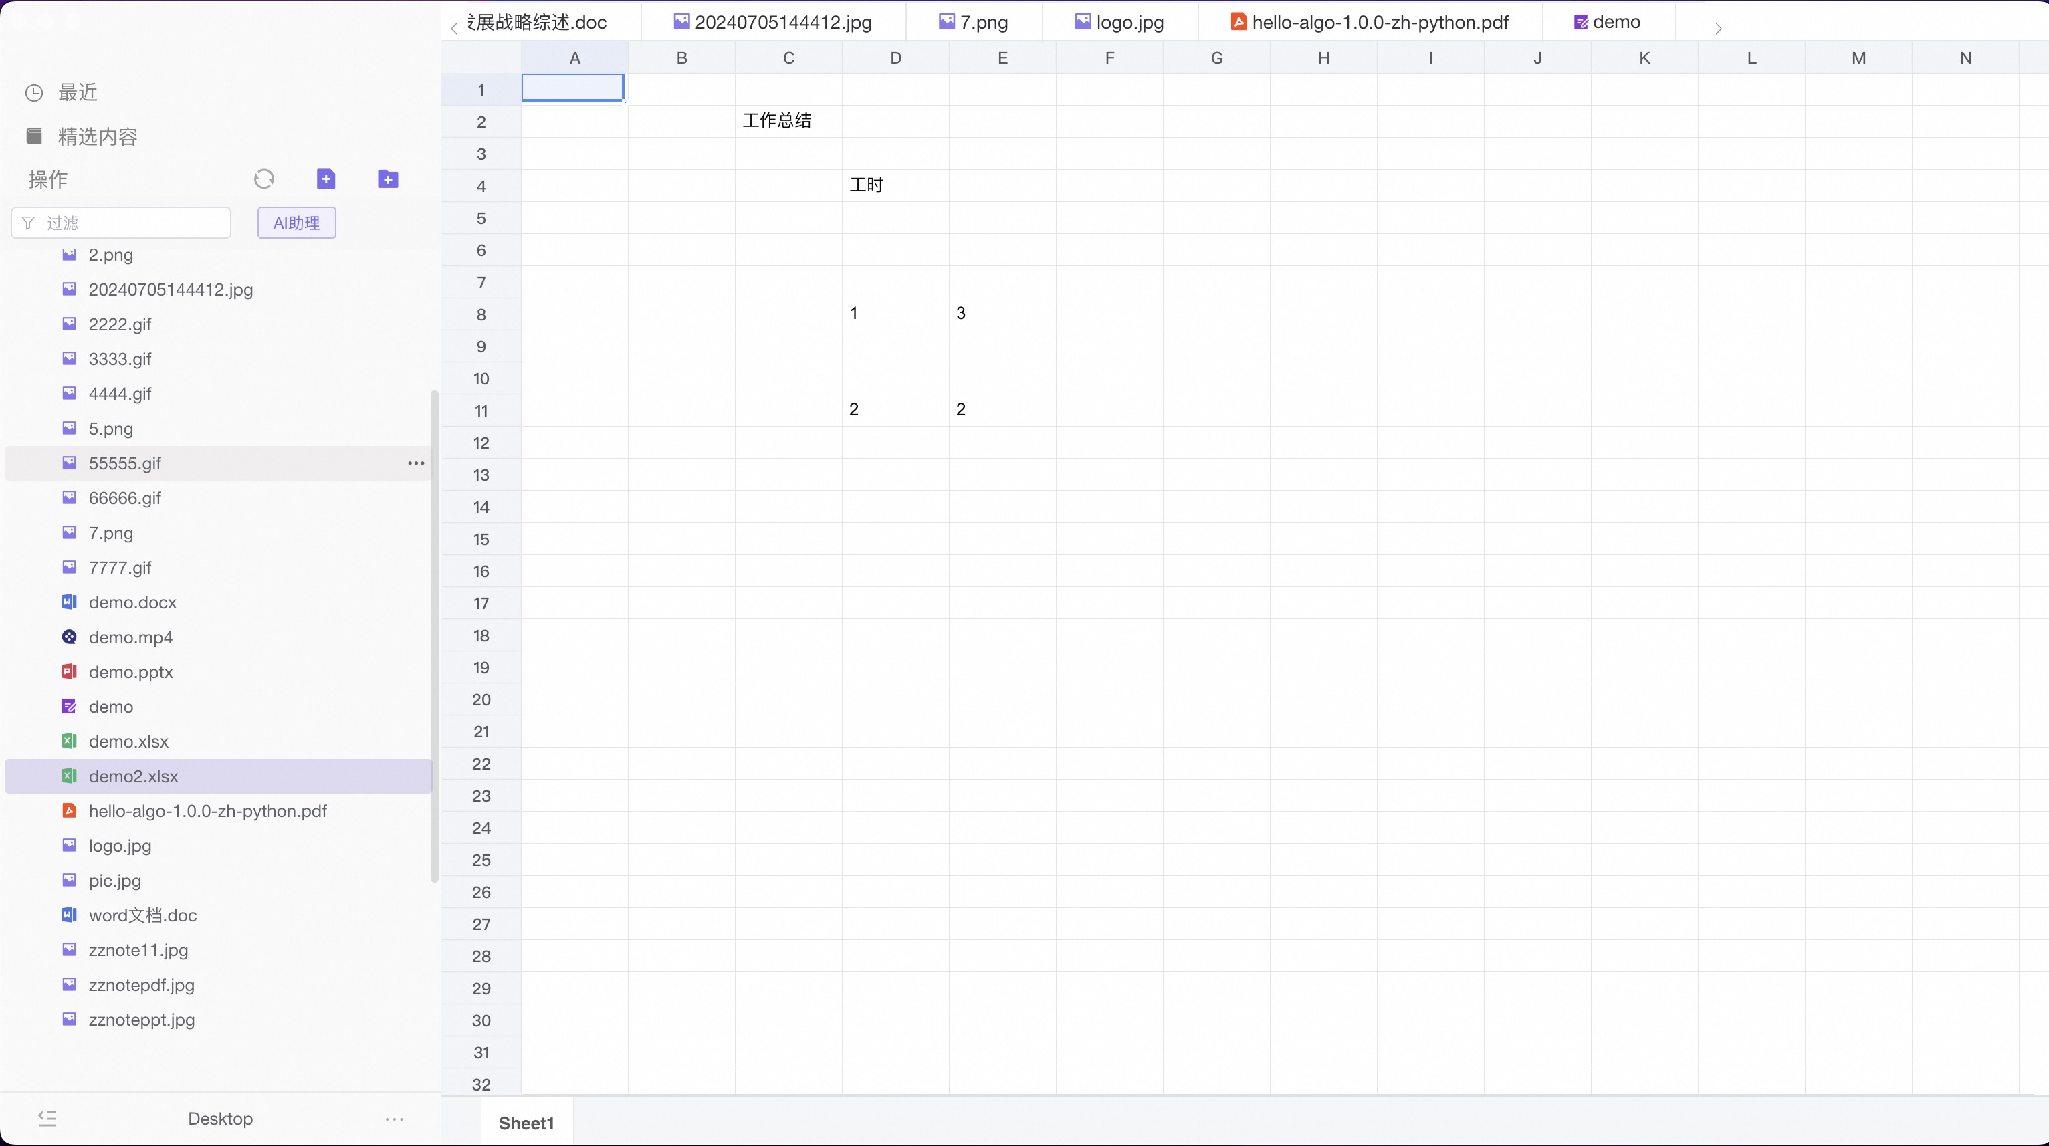Click the AI助理 button
This screenshot has width=2049, height=1146.
point(297,223)
